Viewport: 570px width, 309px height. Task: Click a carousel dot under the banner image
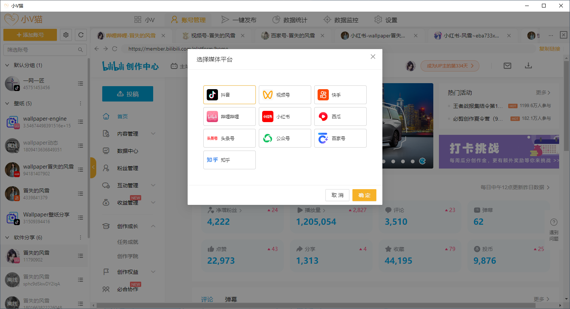click(x=393, y=161)
